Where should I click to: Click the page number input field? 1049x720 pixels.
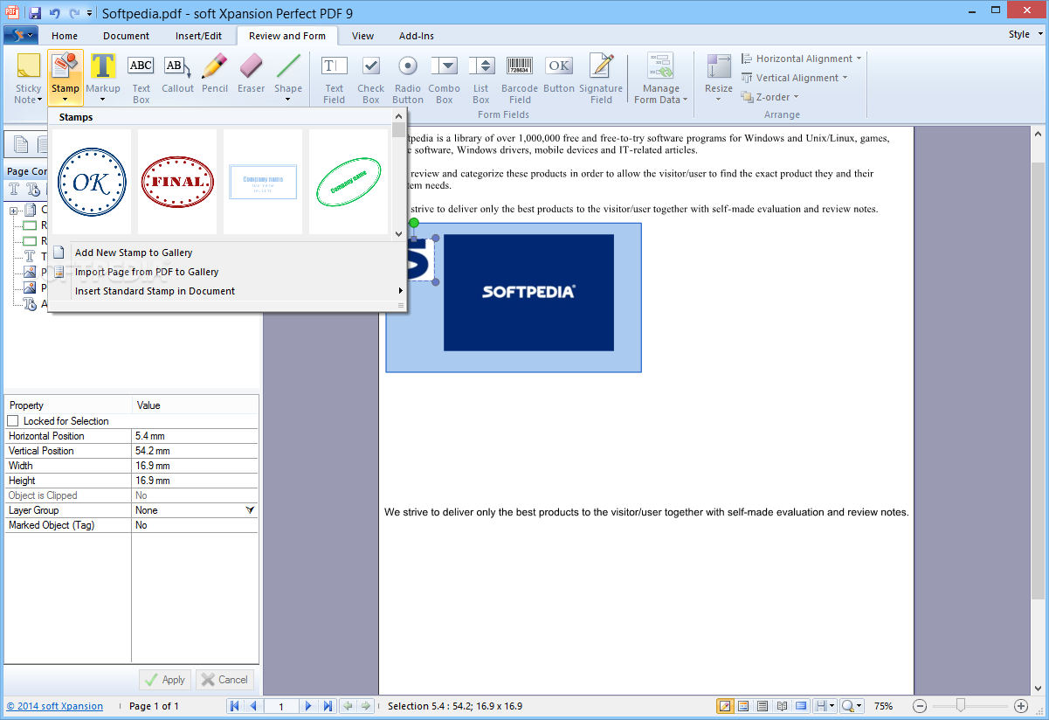click(x=280, y=706)
